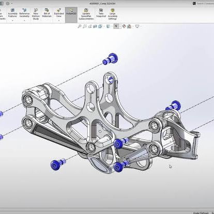Open Edit Appearance tool
This screenshot has width=214, height=214.
124,26
